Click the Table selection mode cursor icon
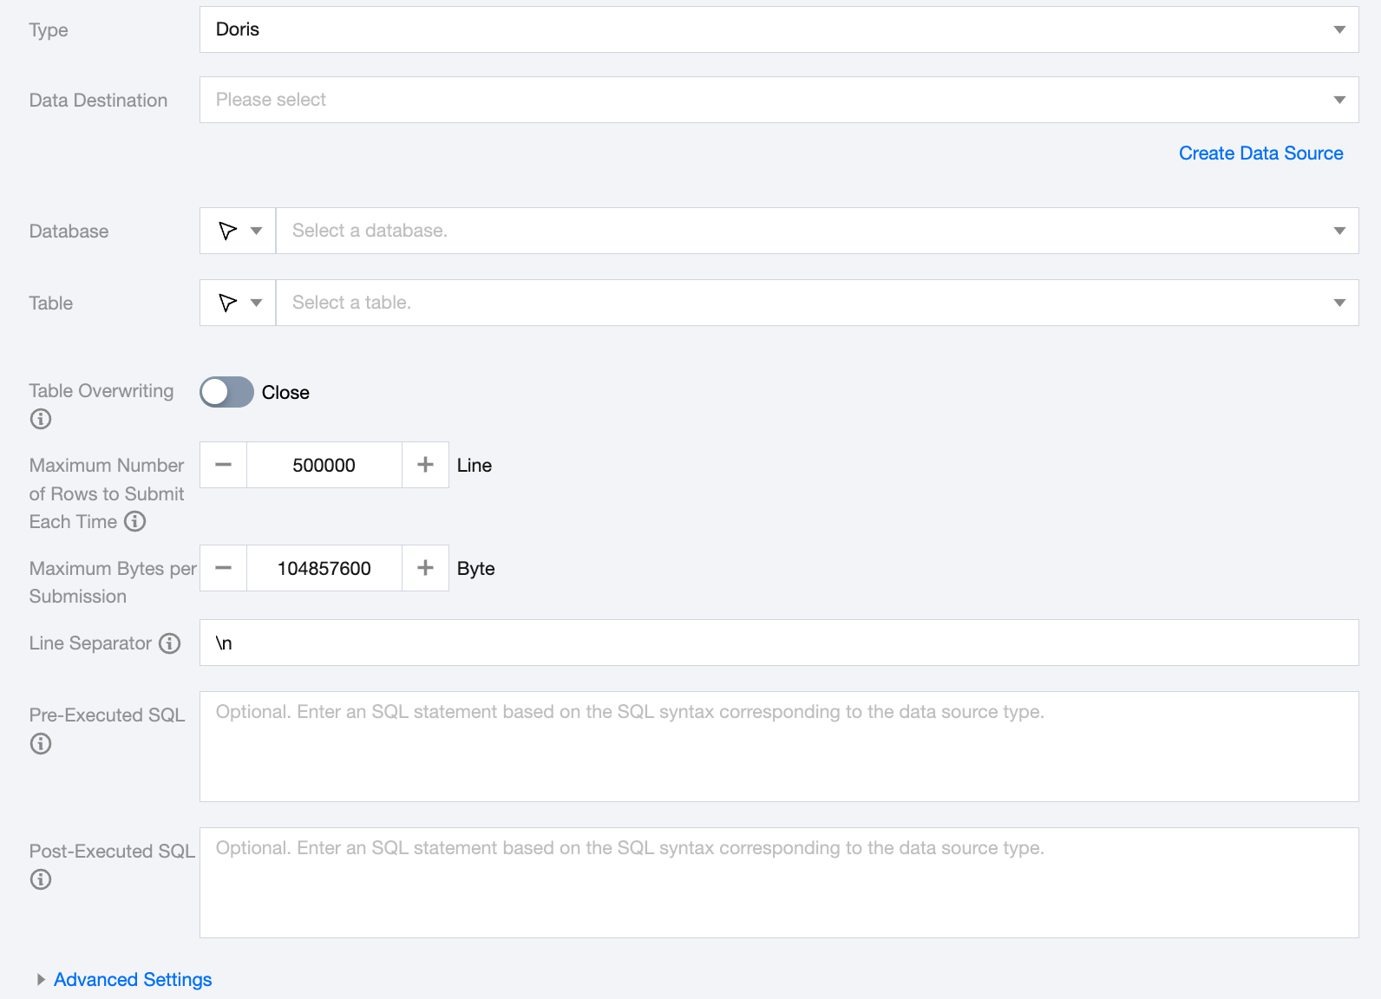The width and height of the screenshot is (1381, 999). click(x=228, y=303)
